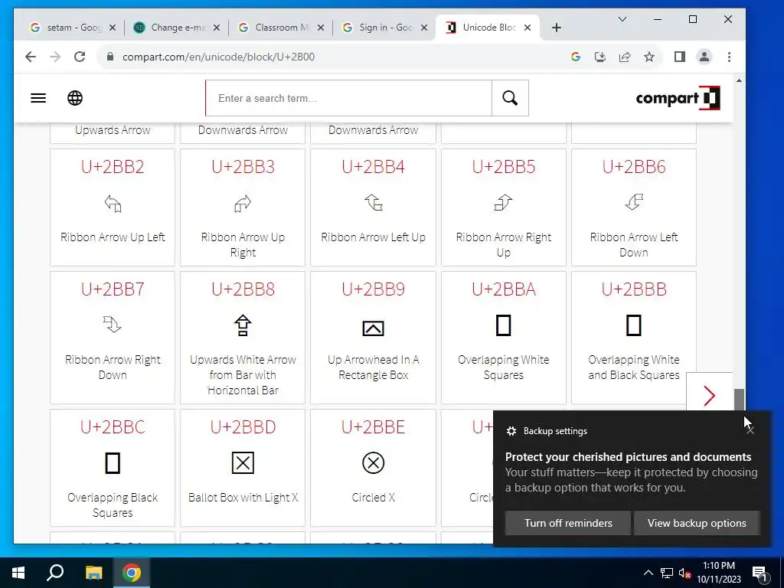This screenshot has height=588, width=784.
Task: Open the tab search dropdown arrow
Action: [622, 19]
